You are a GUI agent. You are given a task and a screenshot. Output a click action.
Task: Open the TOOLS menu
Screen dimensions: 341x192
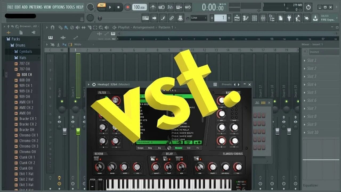click(x=71, y=7)
